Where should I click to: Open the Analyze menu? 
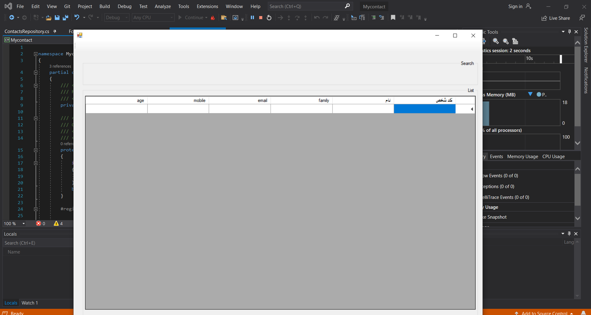(x=163, y=6)
